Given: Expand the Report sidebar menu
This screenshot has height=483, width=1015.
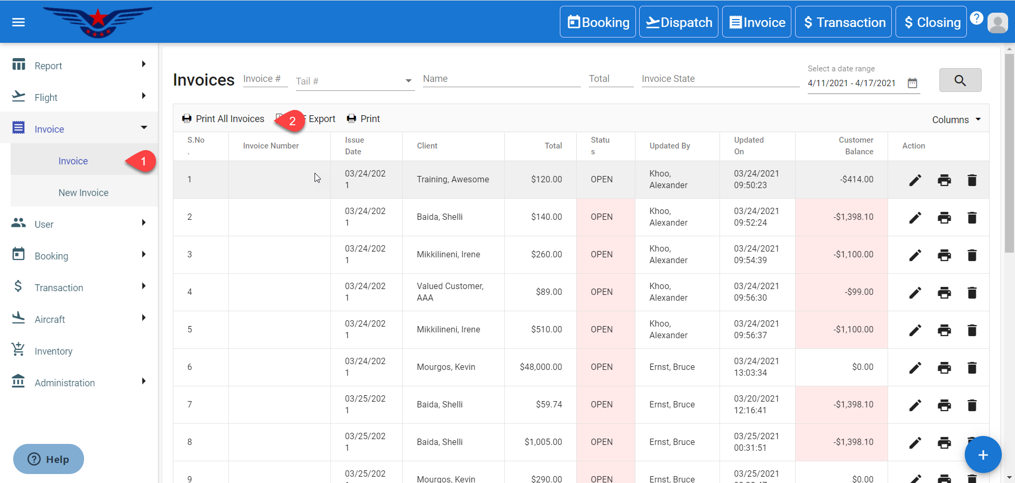Looking at the screenshot, I should point(79,66).
